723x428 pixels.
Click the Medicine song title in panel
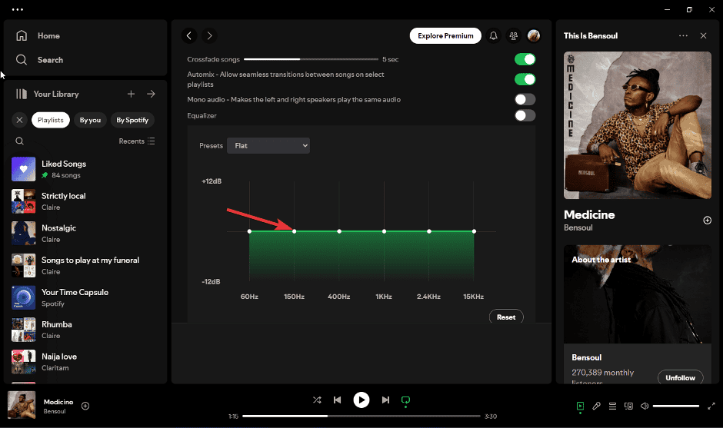(589, 214)
